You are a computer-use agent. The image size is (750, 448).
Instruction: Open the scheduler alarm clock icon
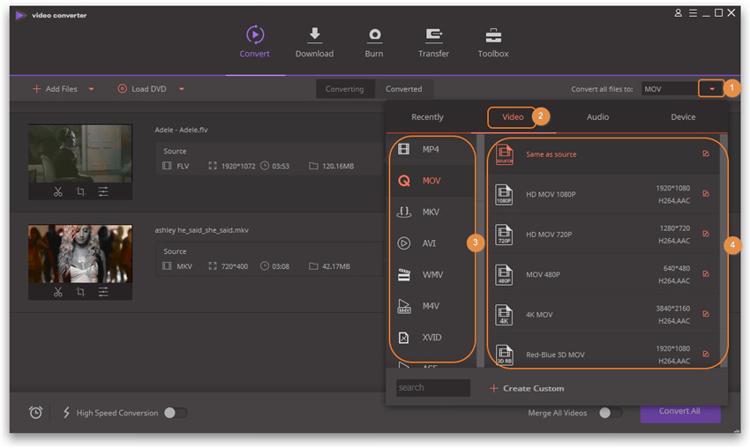[36, 412]
